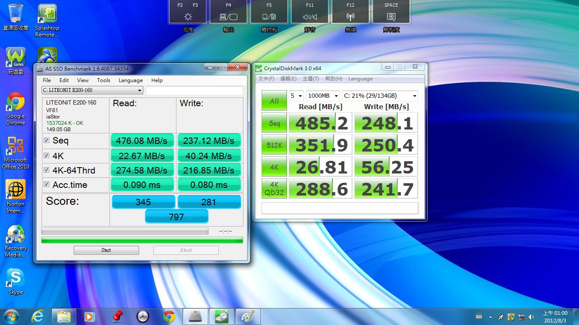Launch Google Chrome from the desktop
Image resolution: width=579 pixels, height=325 pixels.
tap(16, 108)
